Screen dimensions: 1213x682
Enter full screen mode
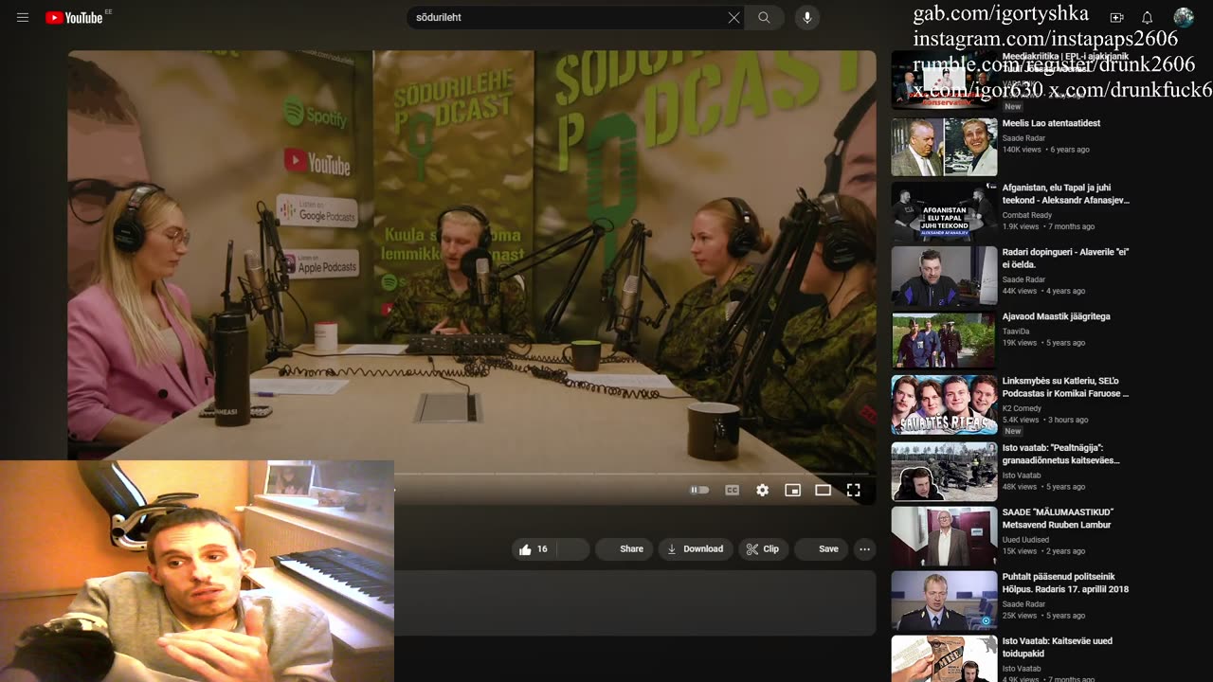pos(853,490)
